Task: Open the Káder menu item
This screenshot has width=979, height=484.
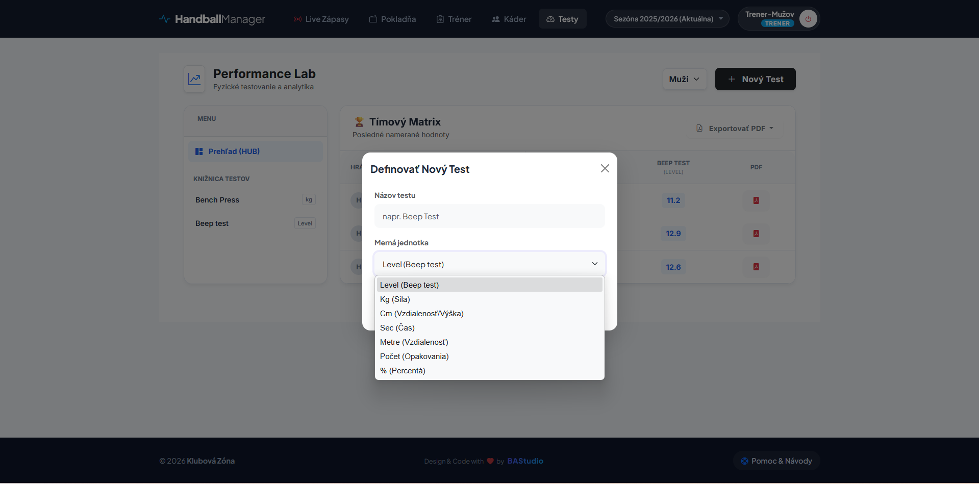Action: 509,19
